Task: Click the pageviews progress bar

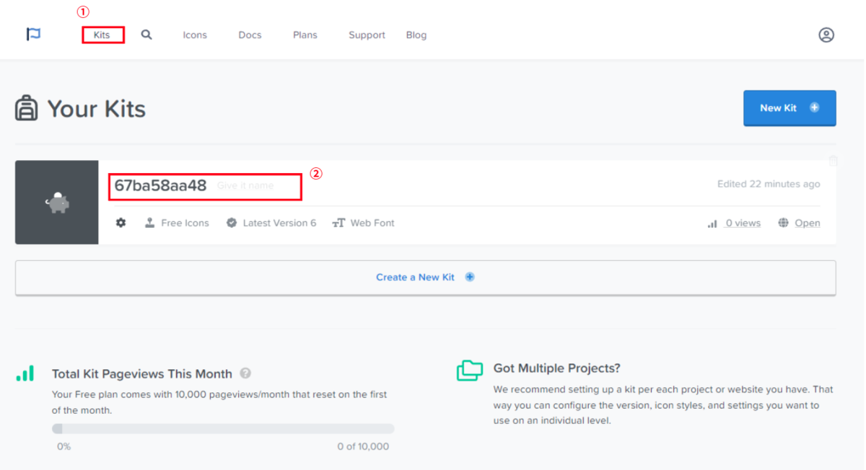Action: pyautogui.click(x=223, y=428)
